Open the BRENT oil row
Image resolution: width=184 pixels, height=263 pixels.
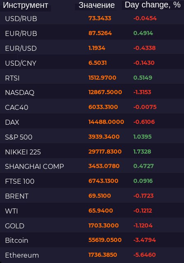(92, 196)
